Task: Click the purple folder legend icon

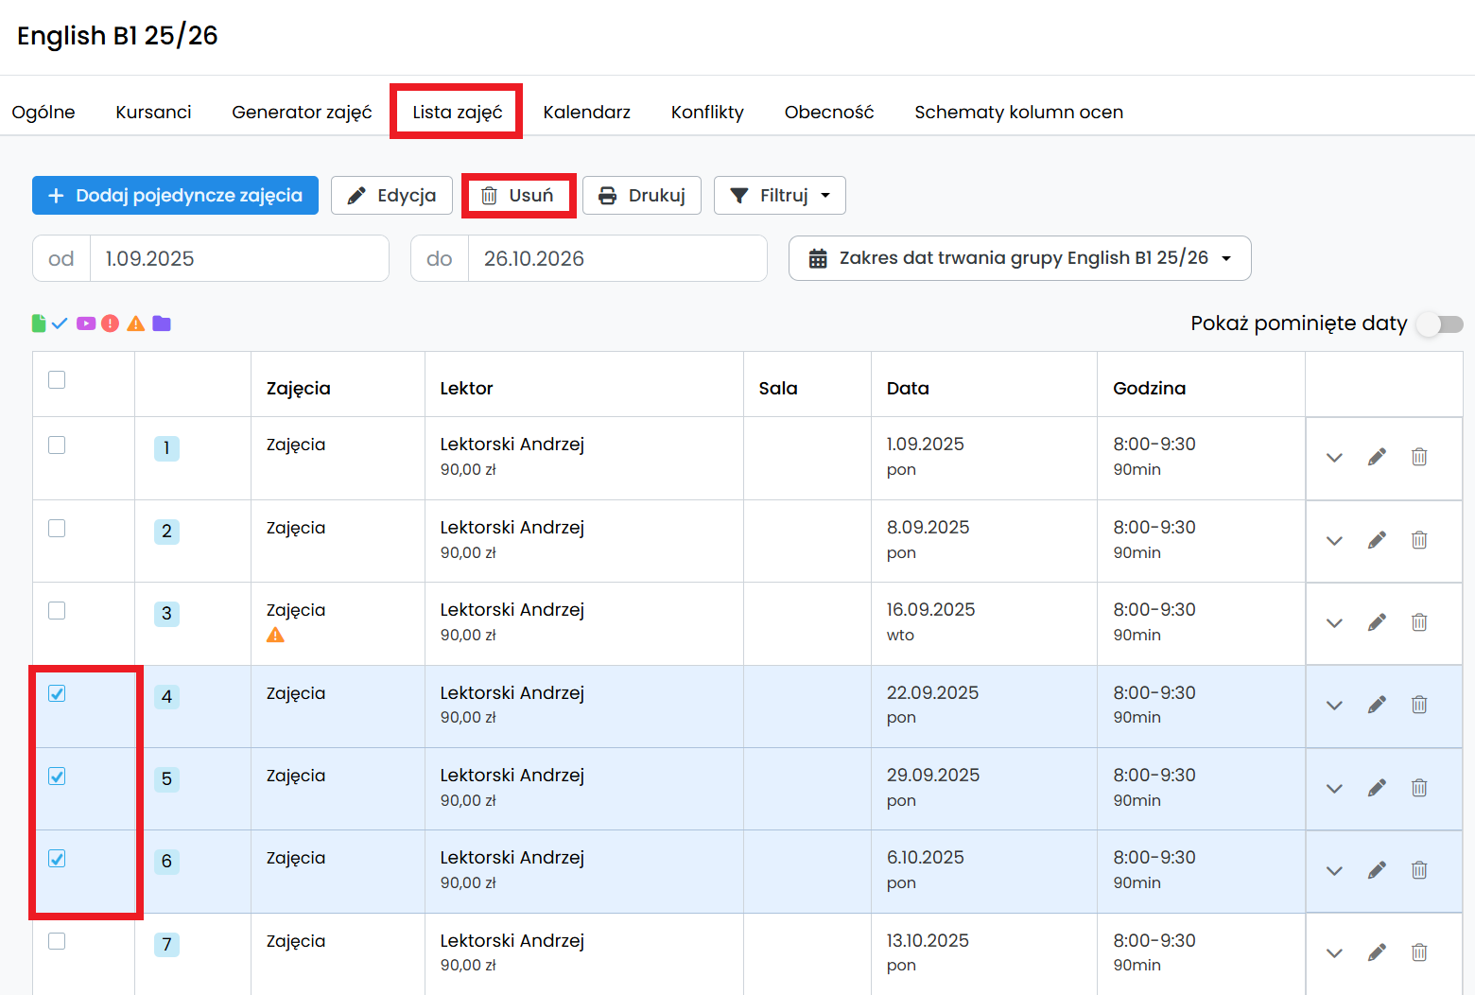Action: click(x=162, y=323)
